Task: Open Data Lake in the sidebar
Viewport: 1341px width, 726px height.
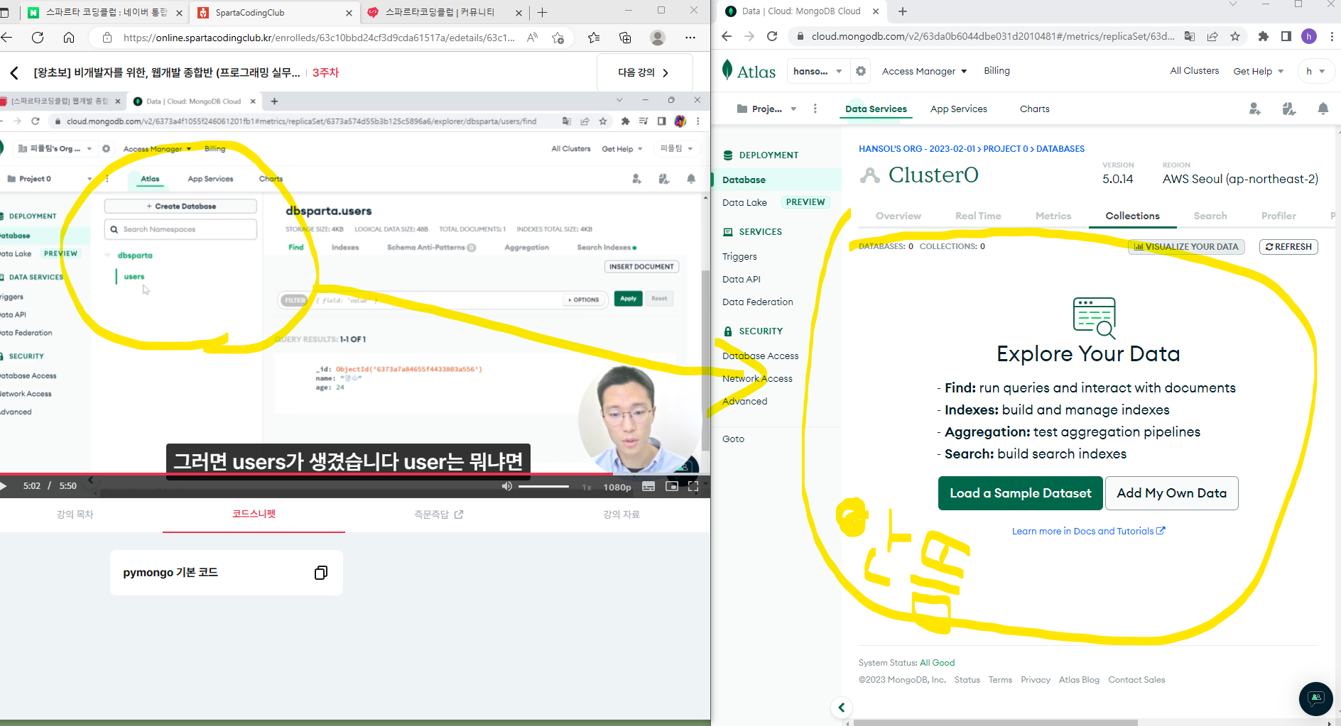Action: [744, 202]
